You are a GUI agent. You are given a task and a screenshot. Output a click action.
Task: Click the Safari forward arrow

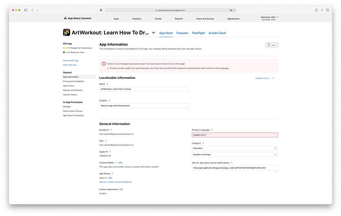(38, 10)
